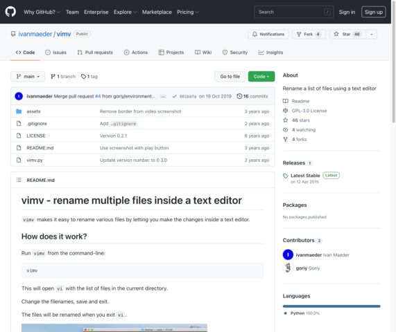The image size is (396, 332).
Task: Switch to the Wiki tab
Action: pos(203,53)
